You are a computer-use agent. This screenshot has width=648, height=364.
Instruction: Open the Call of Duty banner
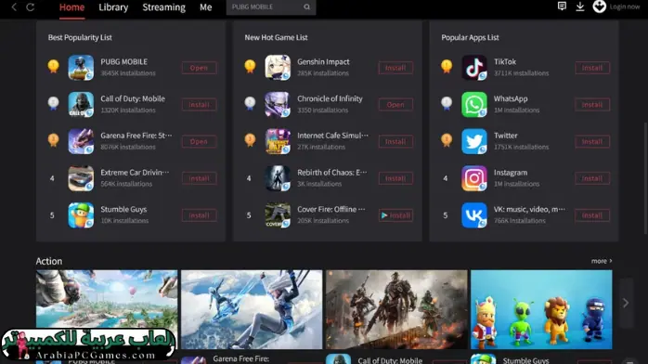coord(396,309)
